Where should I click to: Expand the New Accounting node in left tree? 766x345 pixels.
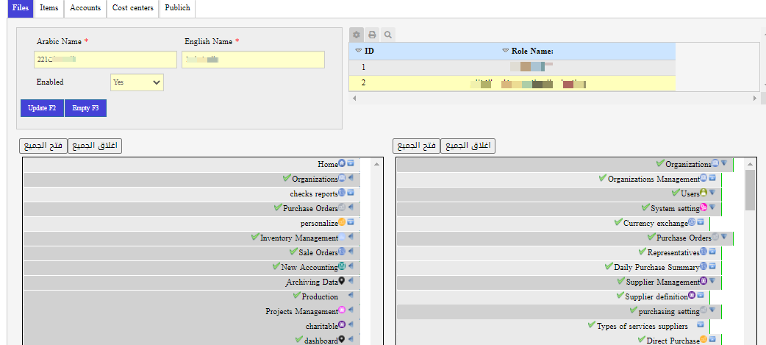(x=351, y=266)
